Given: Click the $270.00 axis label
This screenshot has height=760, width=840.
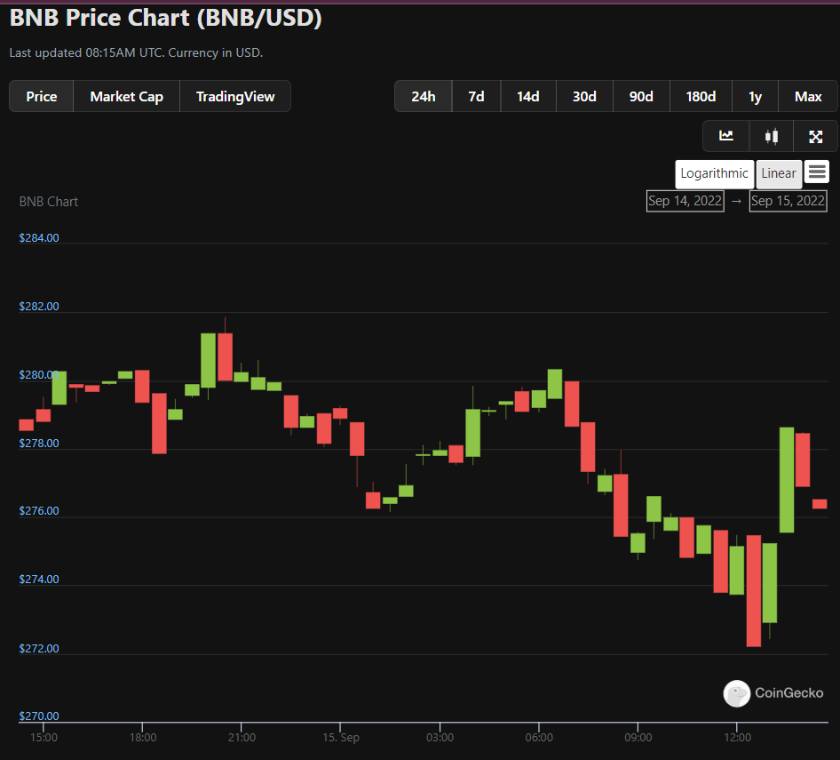Looking at the screenshot, I should (x=39, y=716).
